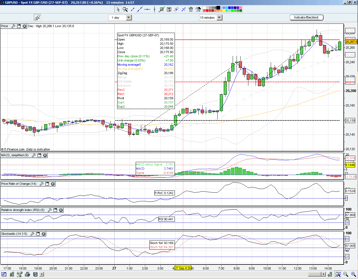Choose the horizontal line drawing tool

(147, 9)
